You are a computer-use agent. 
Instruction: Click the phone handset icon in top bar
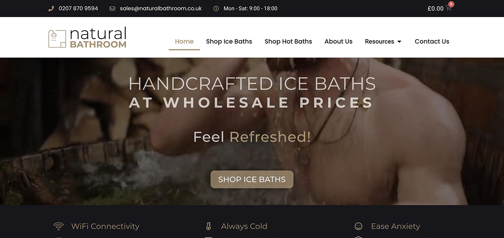coord(51,9)
